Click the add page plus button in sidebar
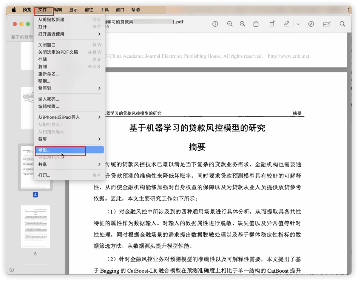358x281 pixels. point(12,270)
